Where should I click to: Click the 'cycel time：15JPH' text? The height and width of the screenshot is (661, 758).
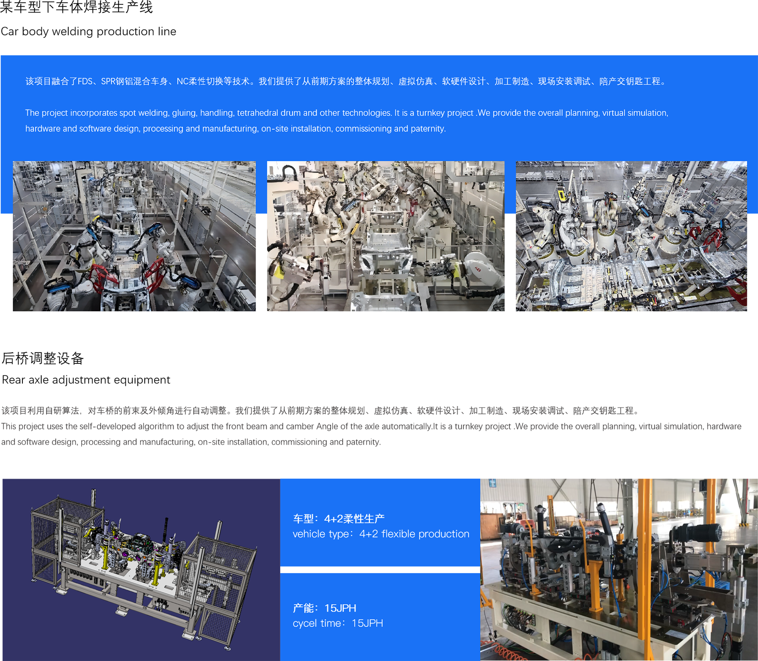click(338, 623)
